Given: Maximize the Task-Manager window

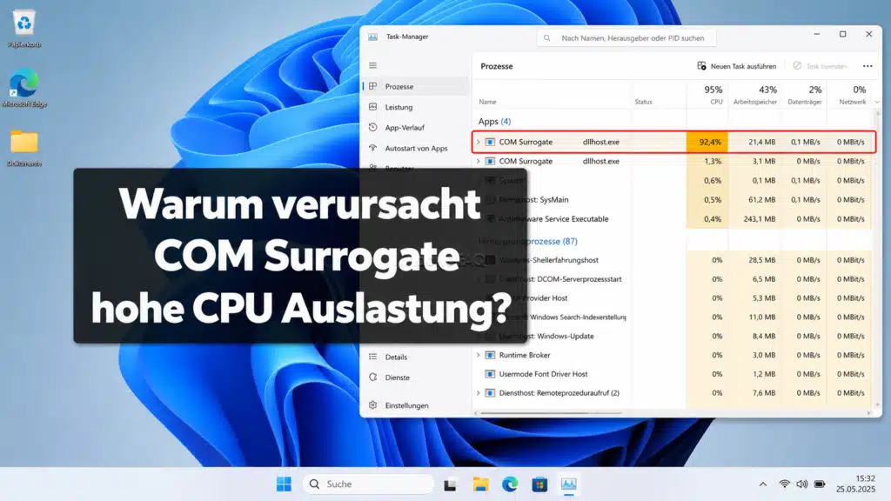Looking at the screenshot, I should point(842,34).
